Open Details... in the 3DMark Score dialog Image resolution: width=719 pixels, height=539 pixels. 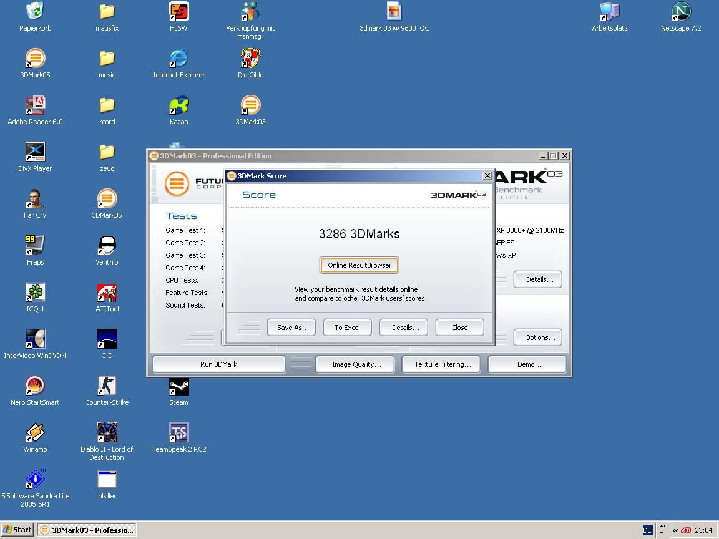(x=404, y=328)
